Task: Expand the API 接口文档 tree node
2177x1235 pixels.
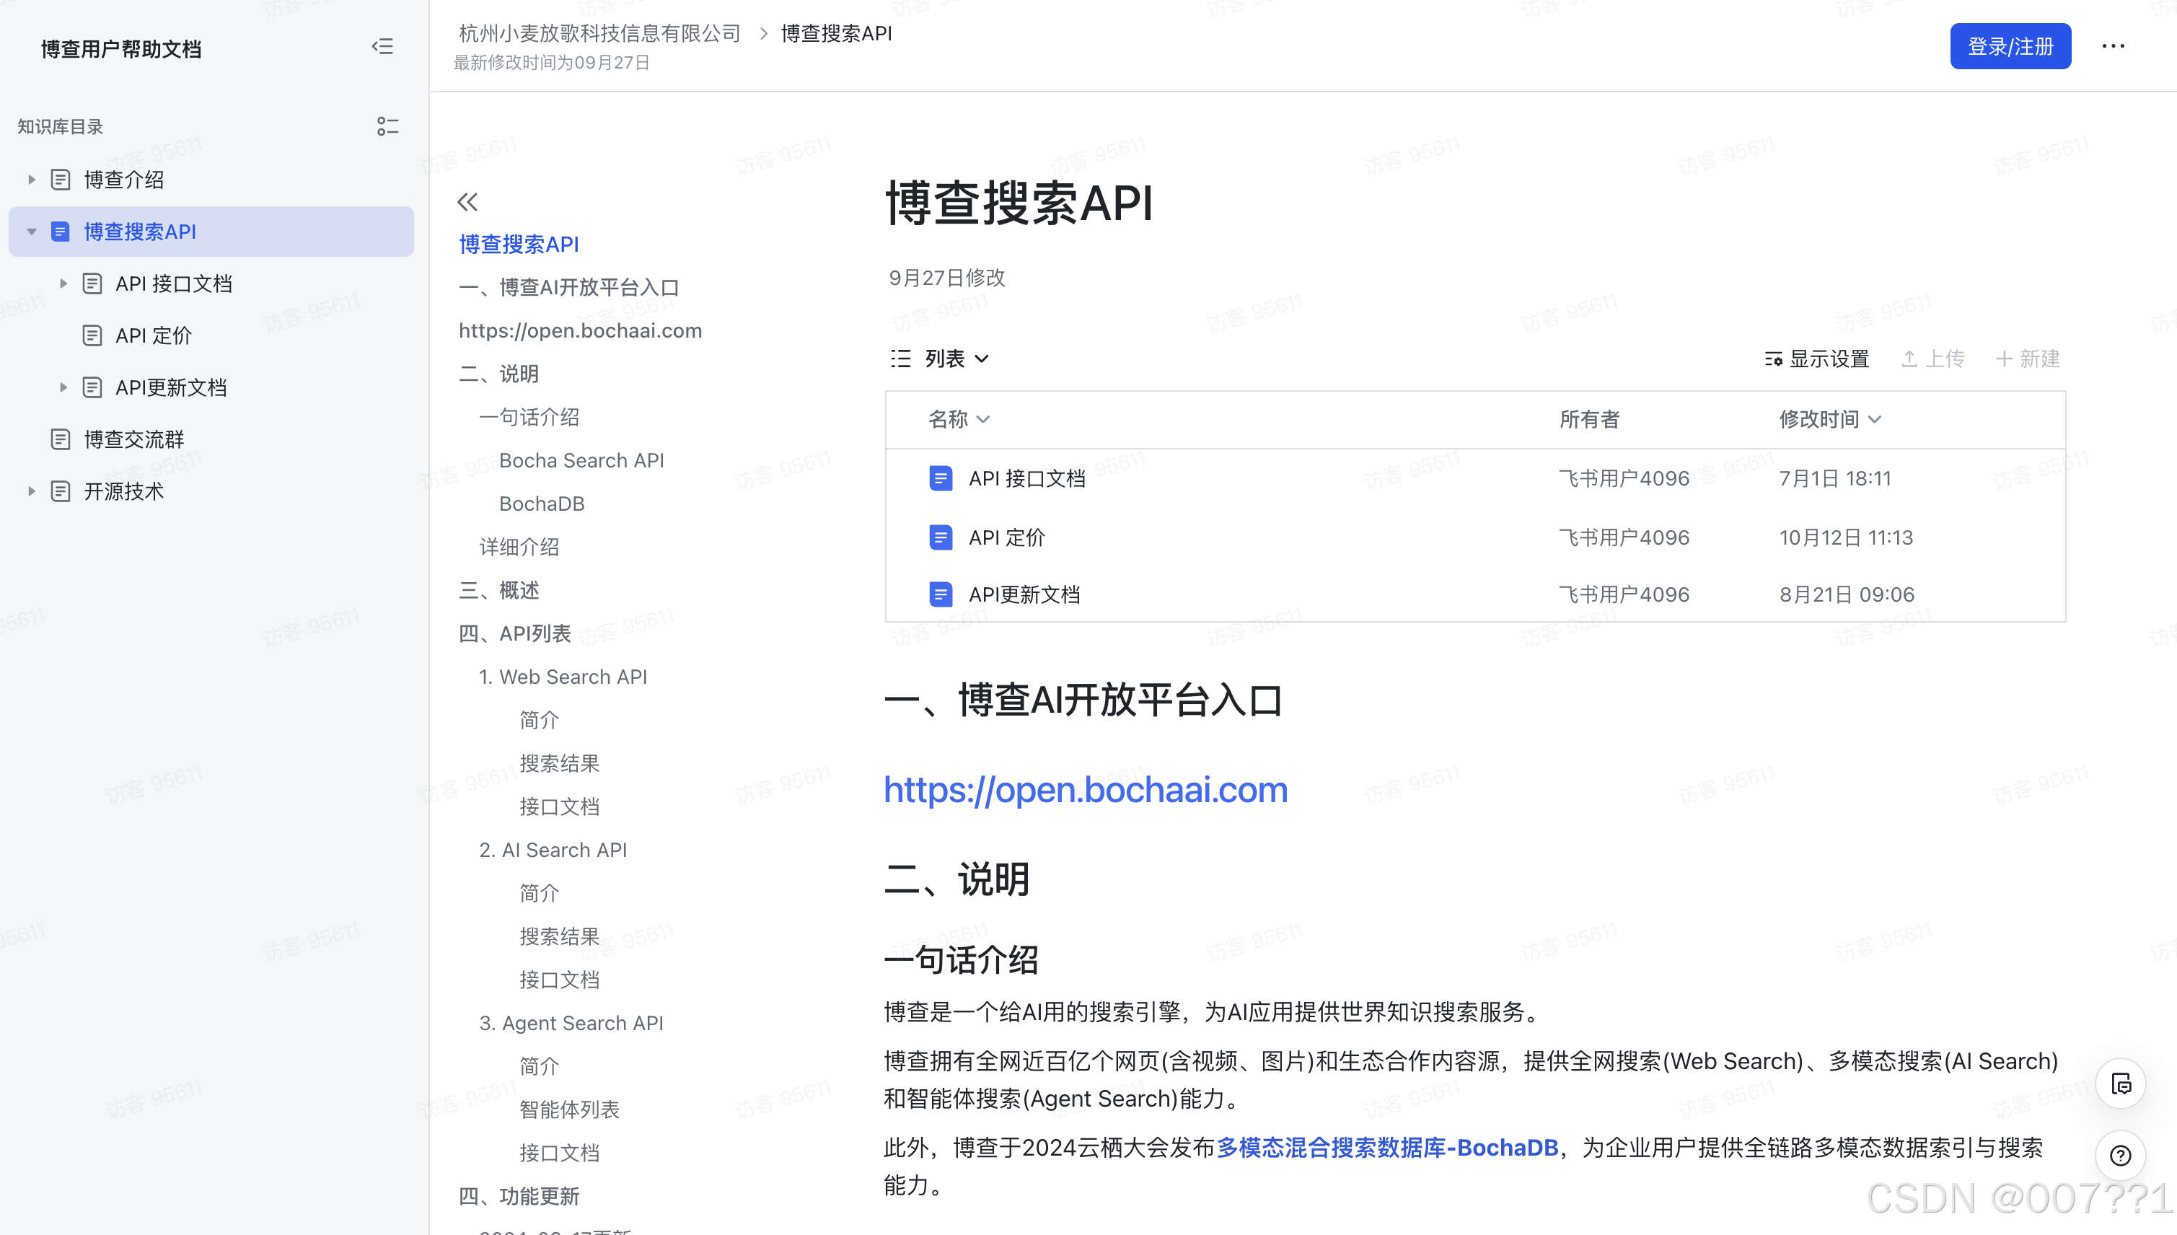Action: coord(63,284)
